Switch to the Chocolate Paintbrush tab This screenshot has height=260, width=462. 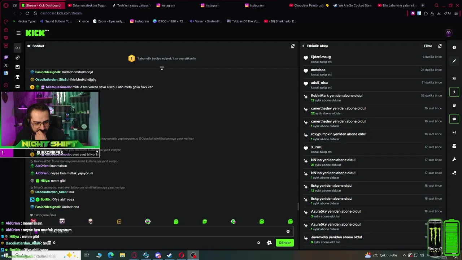pos(309,5)
